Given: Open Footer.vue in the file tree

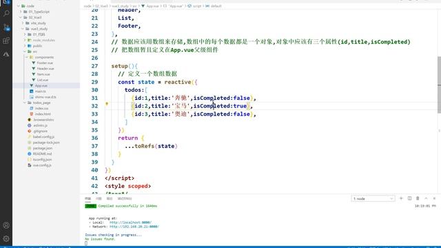Looking at the screenshot, I should coord(45,63).
